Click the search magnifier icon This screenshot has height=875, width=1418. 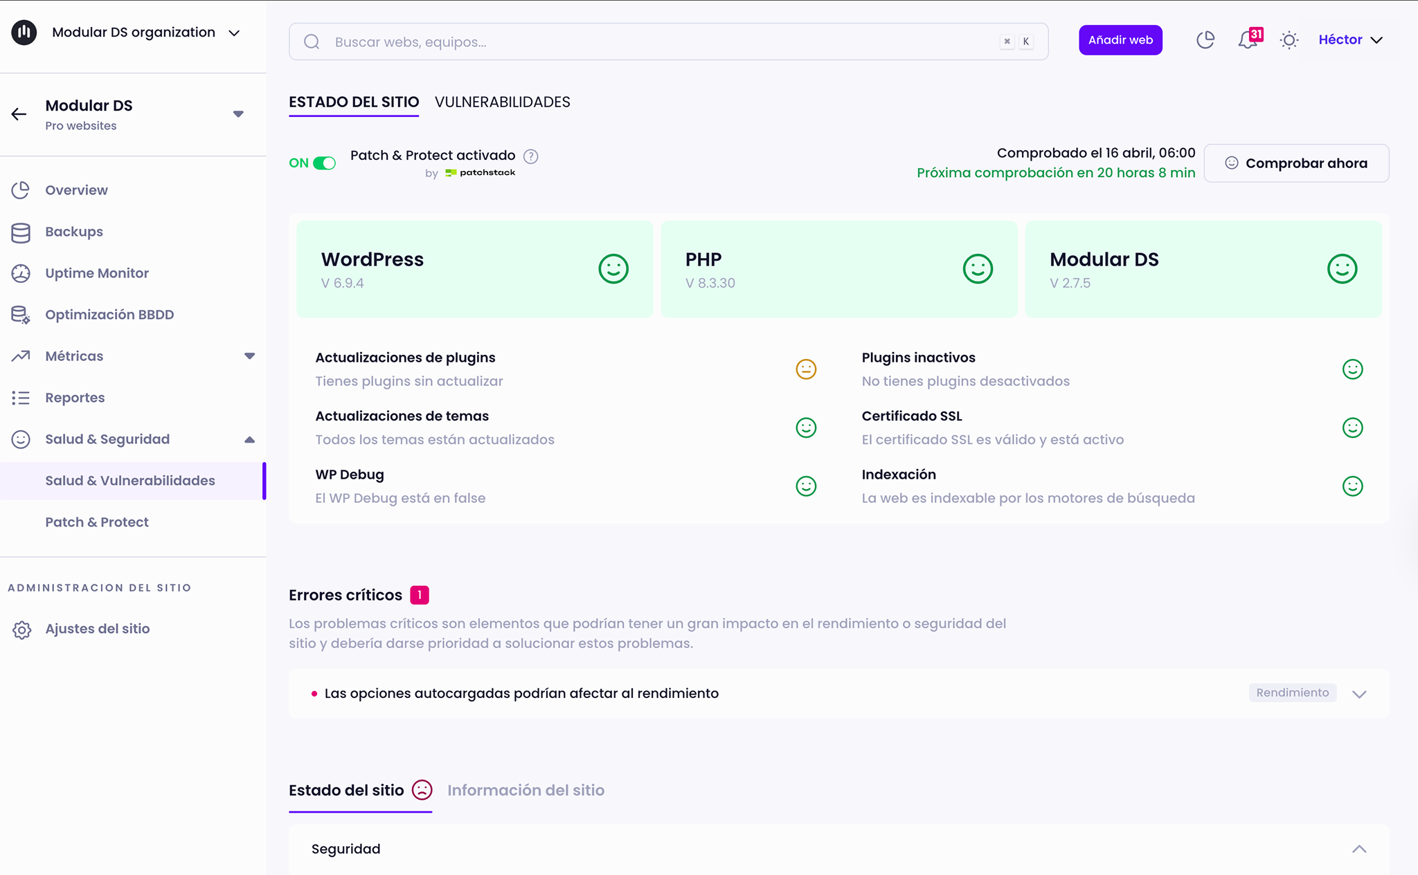312,42
